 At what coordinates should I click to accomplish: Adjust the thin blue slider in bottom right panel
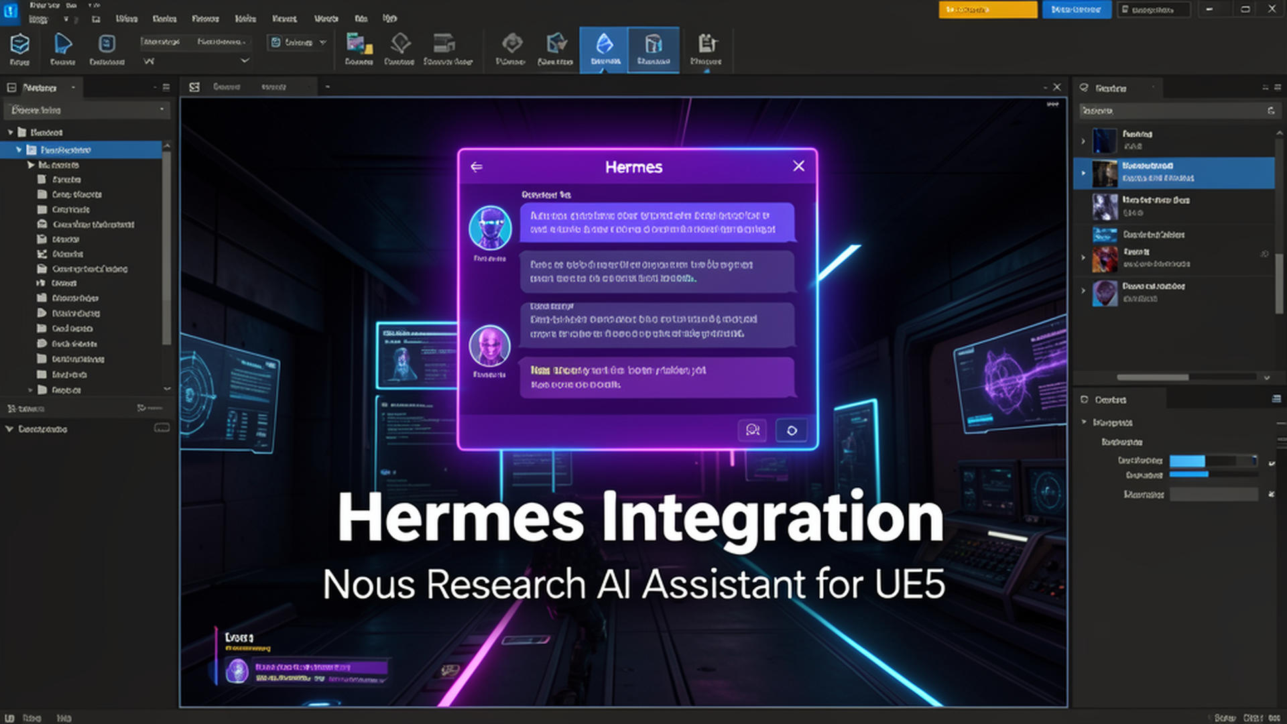coord(1213,475)
